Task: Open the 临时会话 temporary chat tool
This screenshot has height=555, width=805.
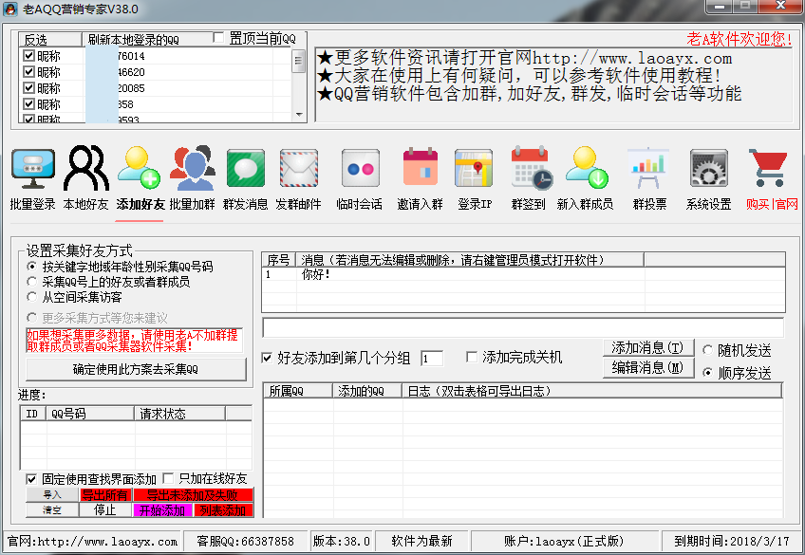Action: (x=360, y=178)
